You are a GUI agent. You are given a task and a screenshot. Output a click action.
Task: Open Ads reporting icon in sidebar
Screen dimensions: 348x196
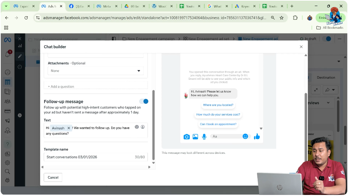point(7,91)
